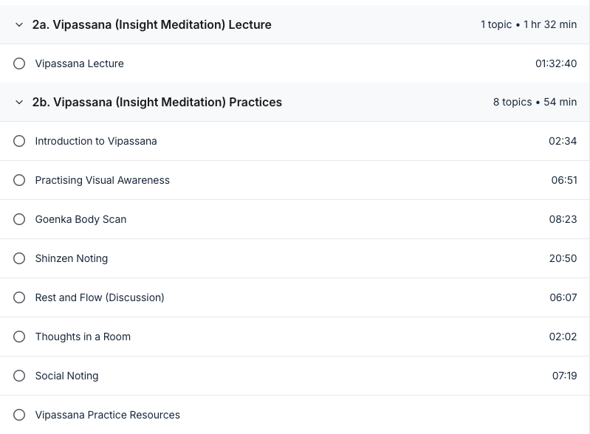Open the Social Noting lesson
Image resolution: width=590 pixels, height=434 pixels.
(67, 376)
